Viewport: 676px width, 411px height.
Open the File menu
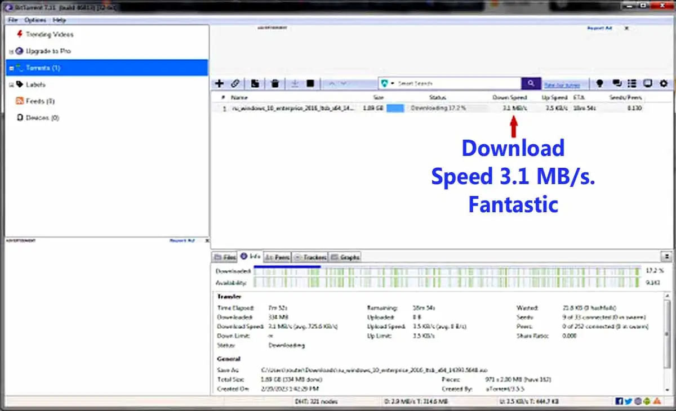click(x=13, y=20)
